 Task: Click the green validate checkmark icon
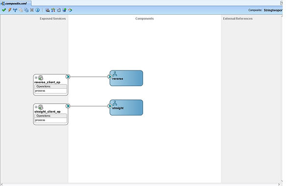[x=4, y=10]
